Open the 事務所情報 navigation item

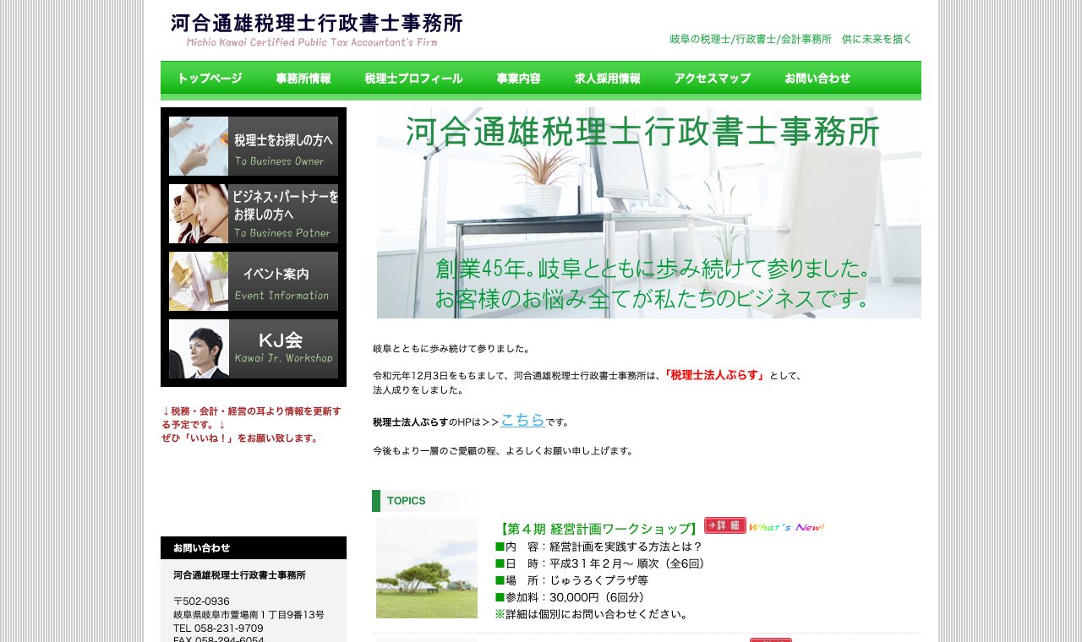tap(303, 79)
